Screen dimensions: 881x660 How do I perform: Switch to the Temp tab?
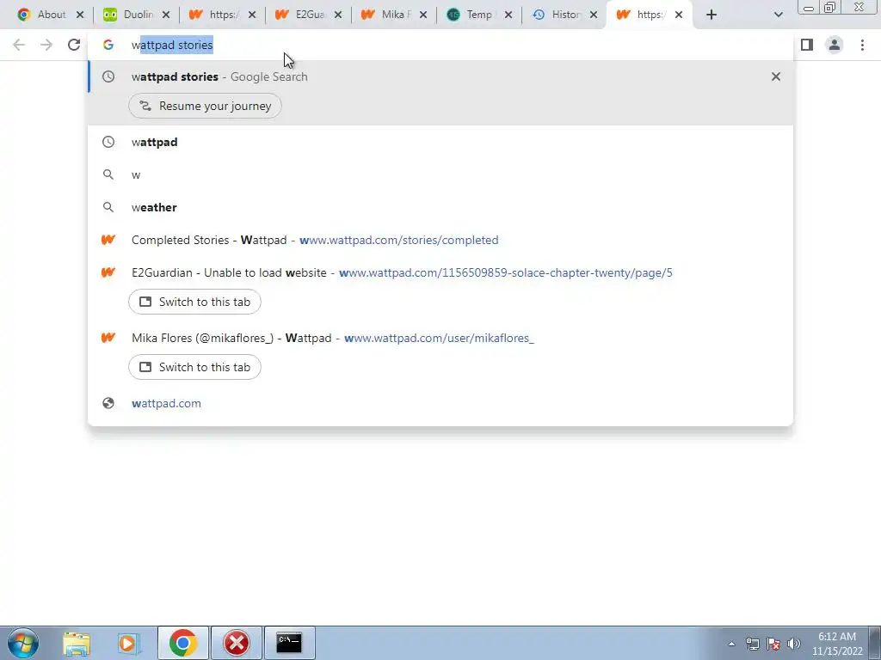coord(471,15)
